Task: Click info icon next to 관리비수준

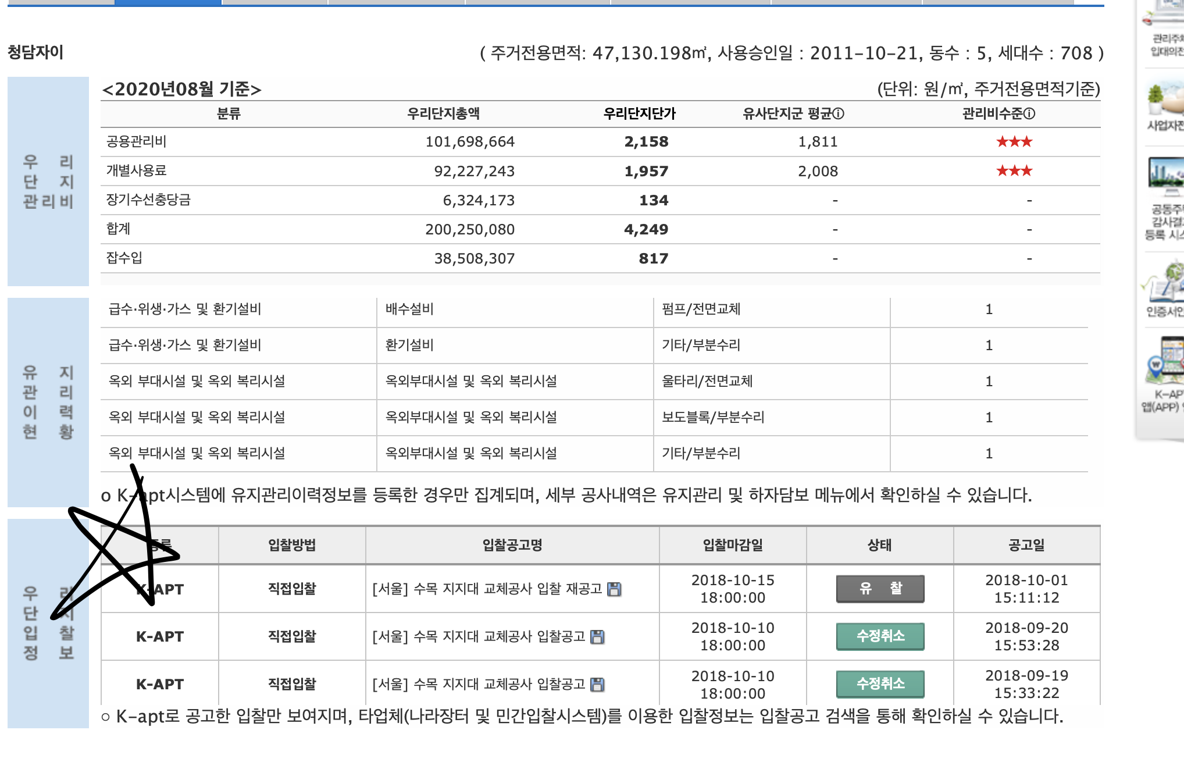Action: point(1029,114)
